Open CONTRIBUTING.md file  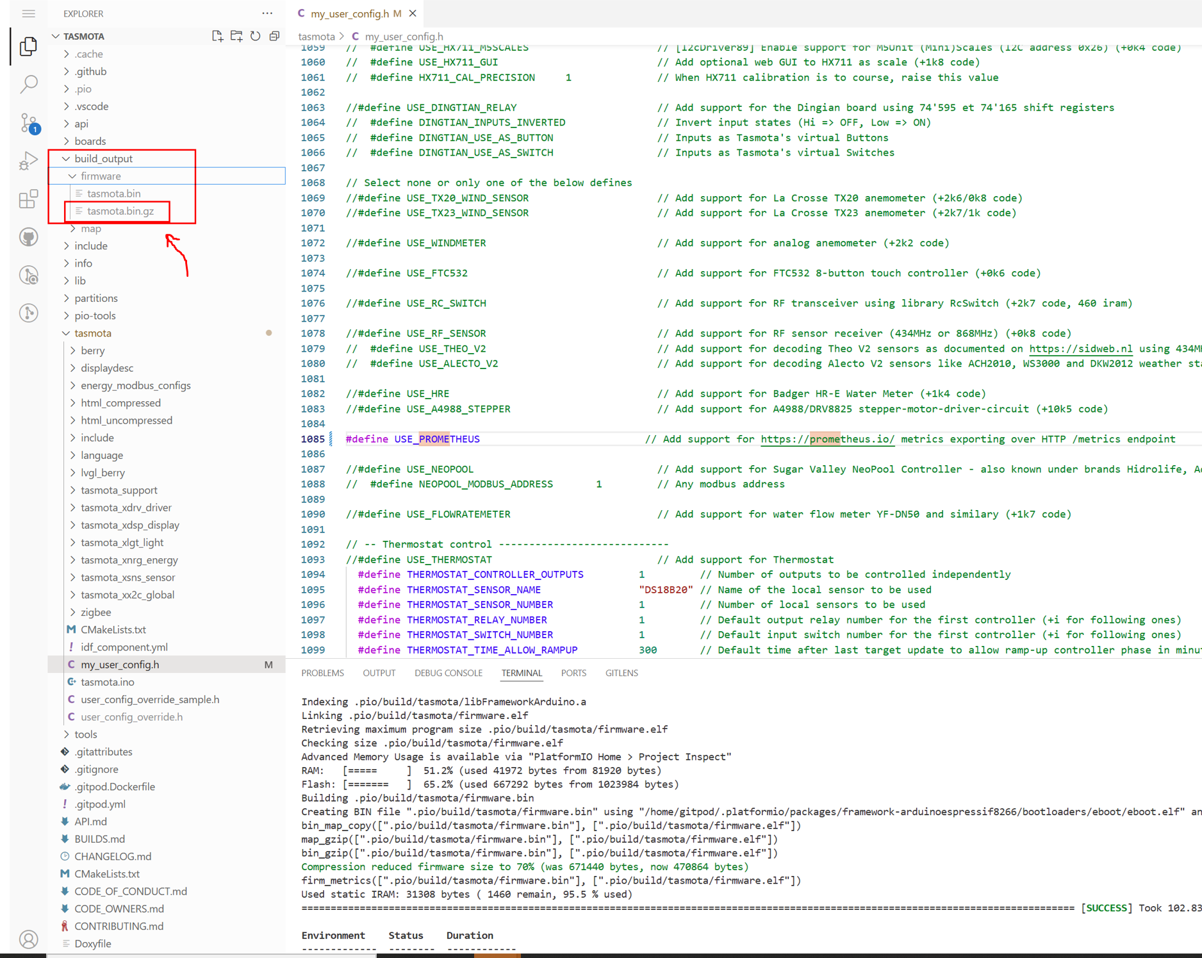pos(119,926)
